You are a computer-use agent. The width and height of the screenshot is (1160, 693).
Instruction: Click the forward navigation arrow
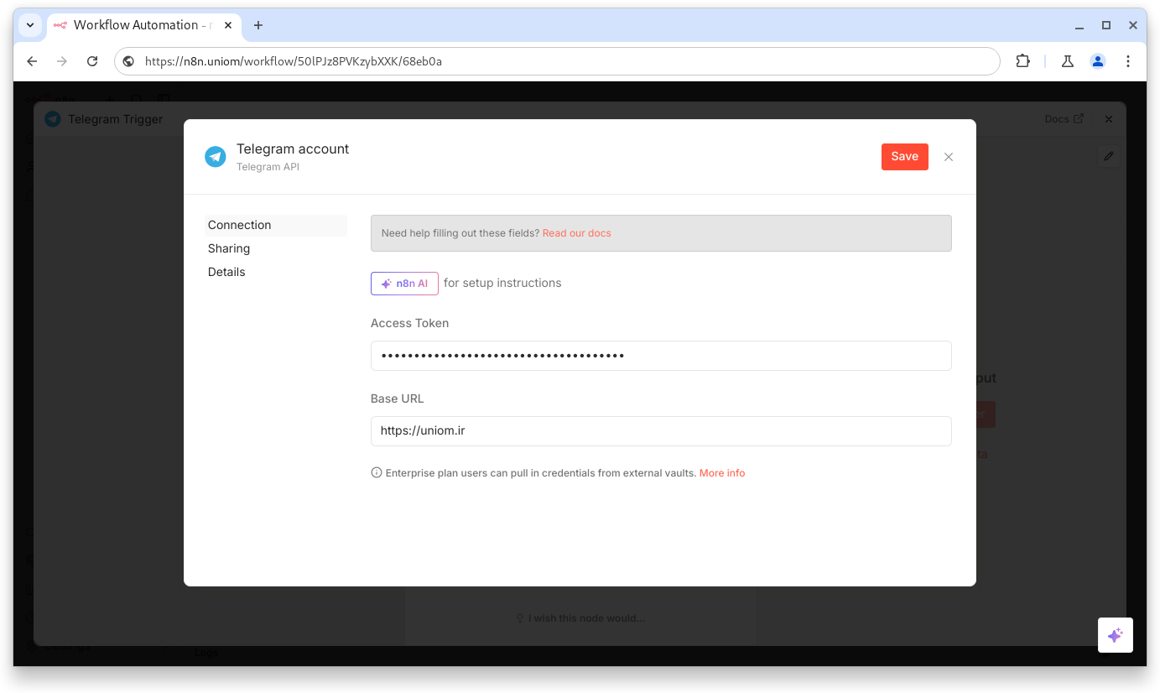[62, 61]
